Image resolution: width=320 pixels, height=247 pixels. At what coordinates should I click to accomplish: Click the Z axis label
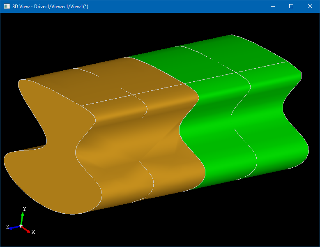point(8,227)
